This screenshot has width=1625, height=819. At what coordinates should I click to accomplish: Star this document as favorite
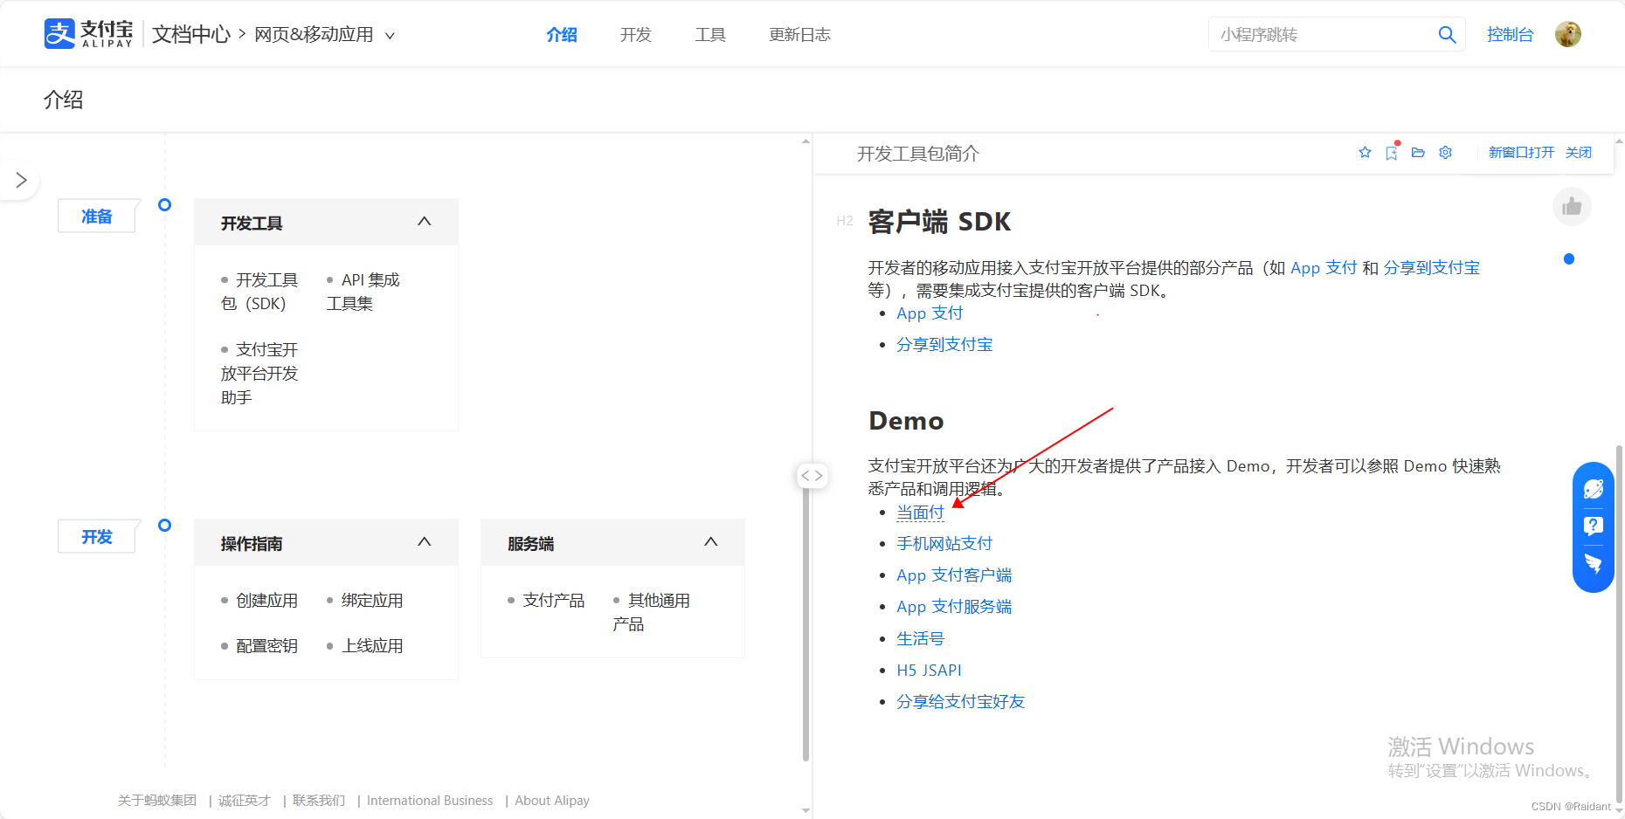coord(1365,153)
